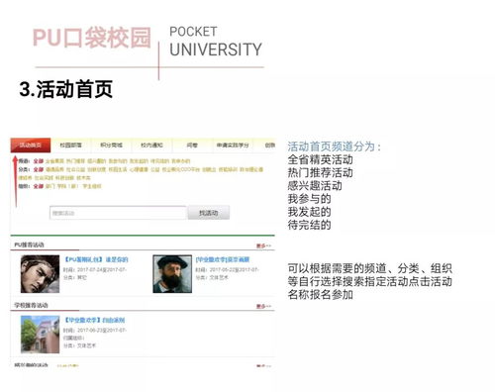Click the 找活动 search button

(x=209, y=213)
